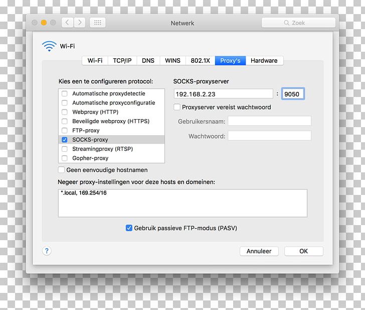Open the TCP/IP tab
This screenshot has height=310, width=365.
[x=122, y=61]
